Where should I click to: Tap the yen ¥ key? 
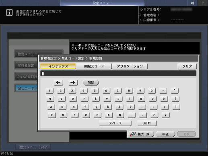166,115
